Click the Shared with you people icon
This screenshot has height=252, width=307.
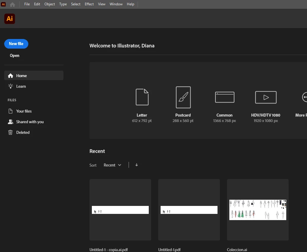pyautogui.click(x=10, y=122)
